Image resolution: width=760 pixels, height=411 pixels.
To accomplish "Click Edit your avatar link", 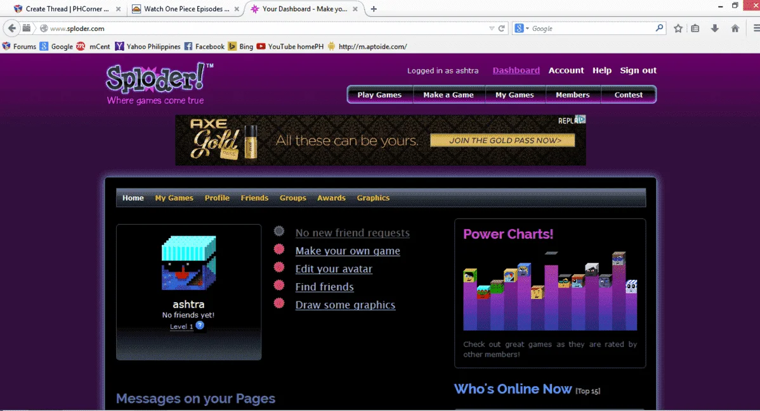I will point(334,269).
